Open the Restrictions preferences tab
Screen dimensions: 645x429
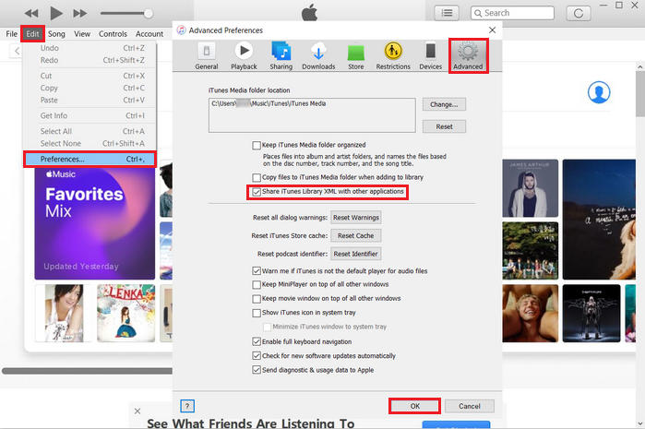click(393, 56)
